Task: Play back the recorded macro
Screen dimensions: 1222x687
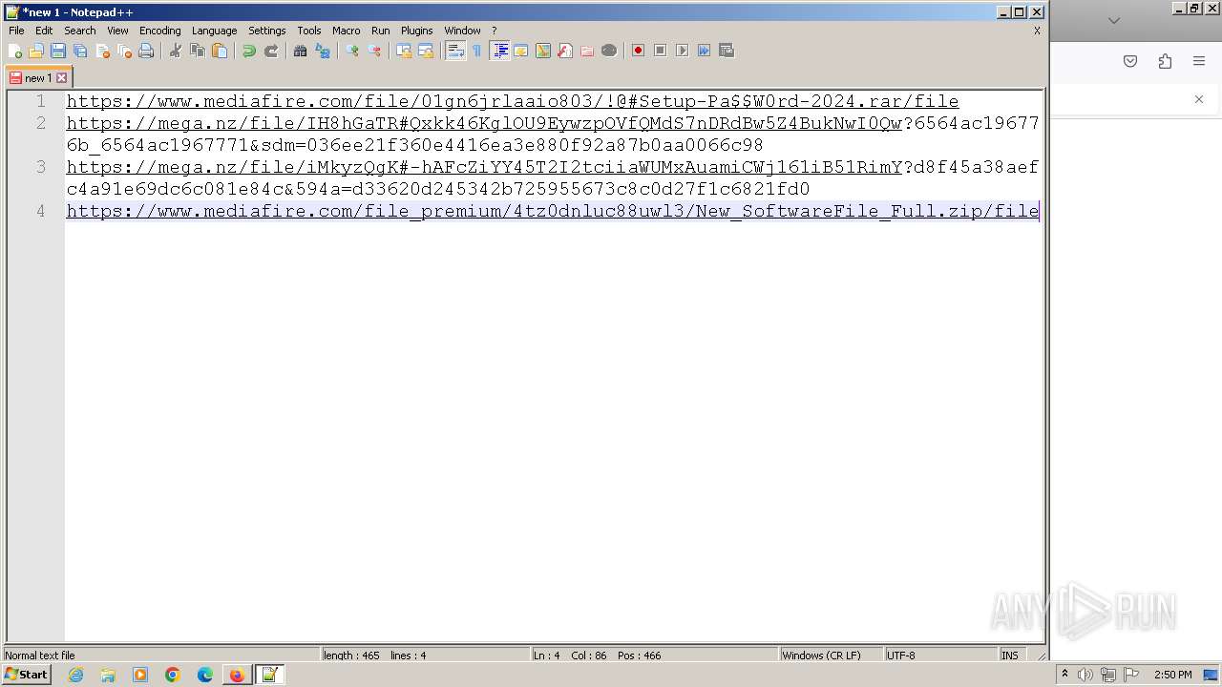Action: pyautogui.click(x=682, y=51)
